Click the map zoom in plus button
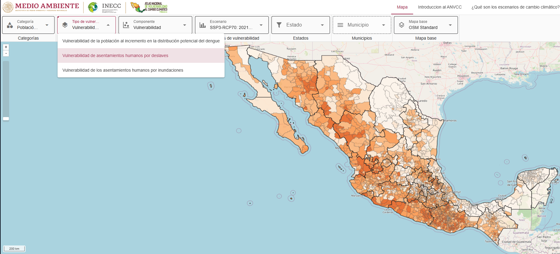This screenshot has height=254, width=560. [x=6, y=47]
